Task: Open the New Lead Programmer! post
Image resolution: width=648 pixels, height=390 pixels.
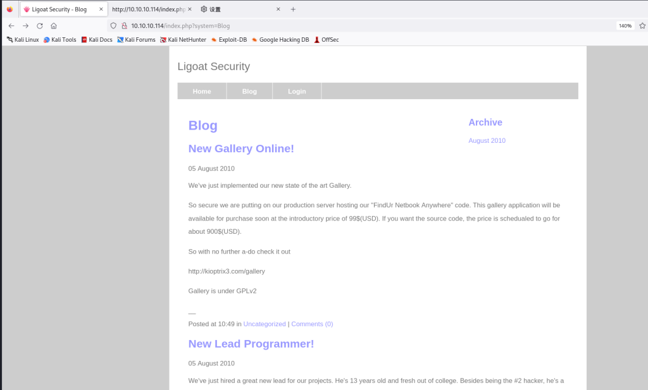Action: click(x=251, y=344)
